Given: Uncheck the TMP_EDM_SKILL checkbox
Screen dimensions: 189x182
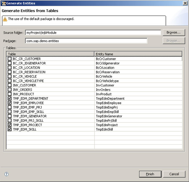Looking at the screenshot, I should pos(9,129).
